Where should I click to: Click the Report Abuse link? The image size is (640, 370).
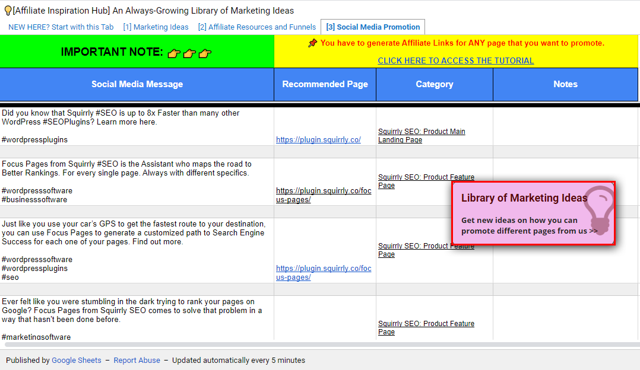(137, 361)
